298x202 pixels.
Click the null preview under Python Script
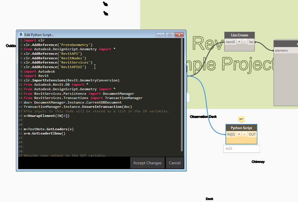(x=241, y=149)
